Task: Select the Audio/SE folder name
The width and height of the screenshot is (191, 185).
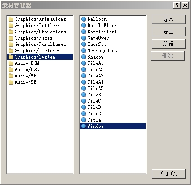Action: (x=25, y=82)
